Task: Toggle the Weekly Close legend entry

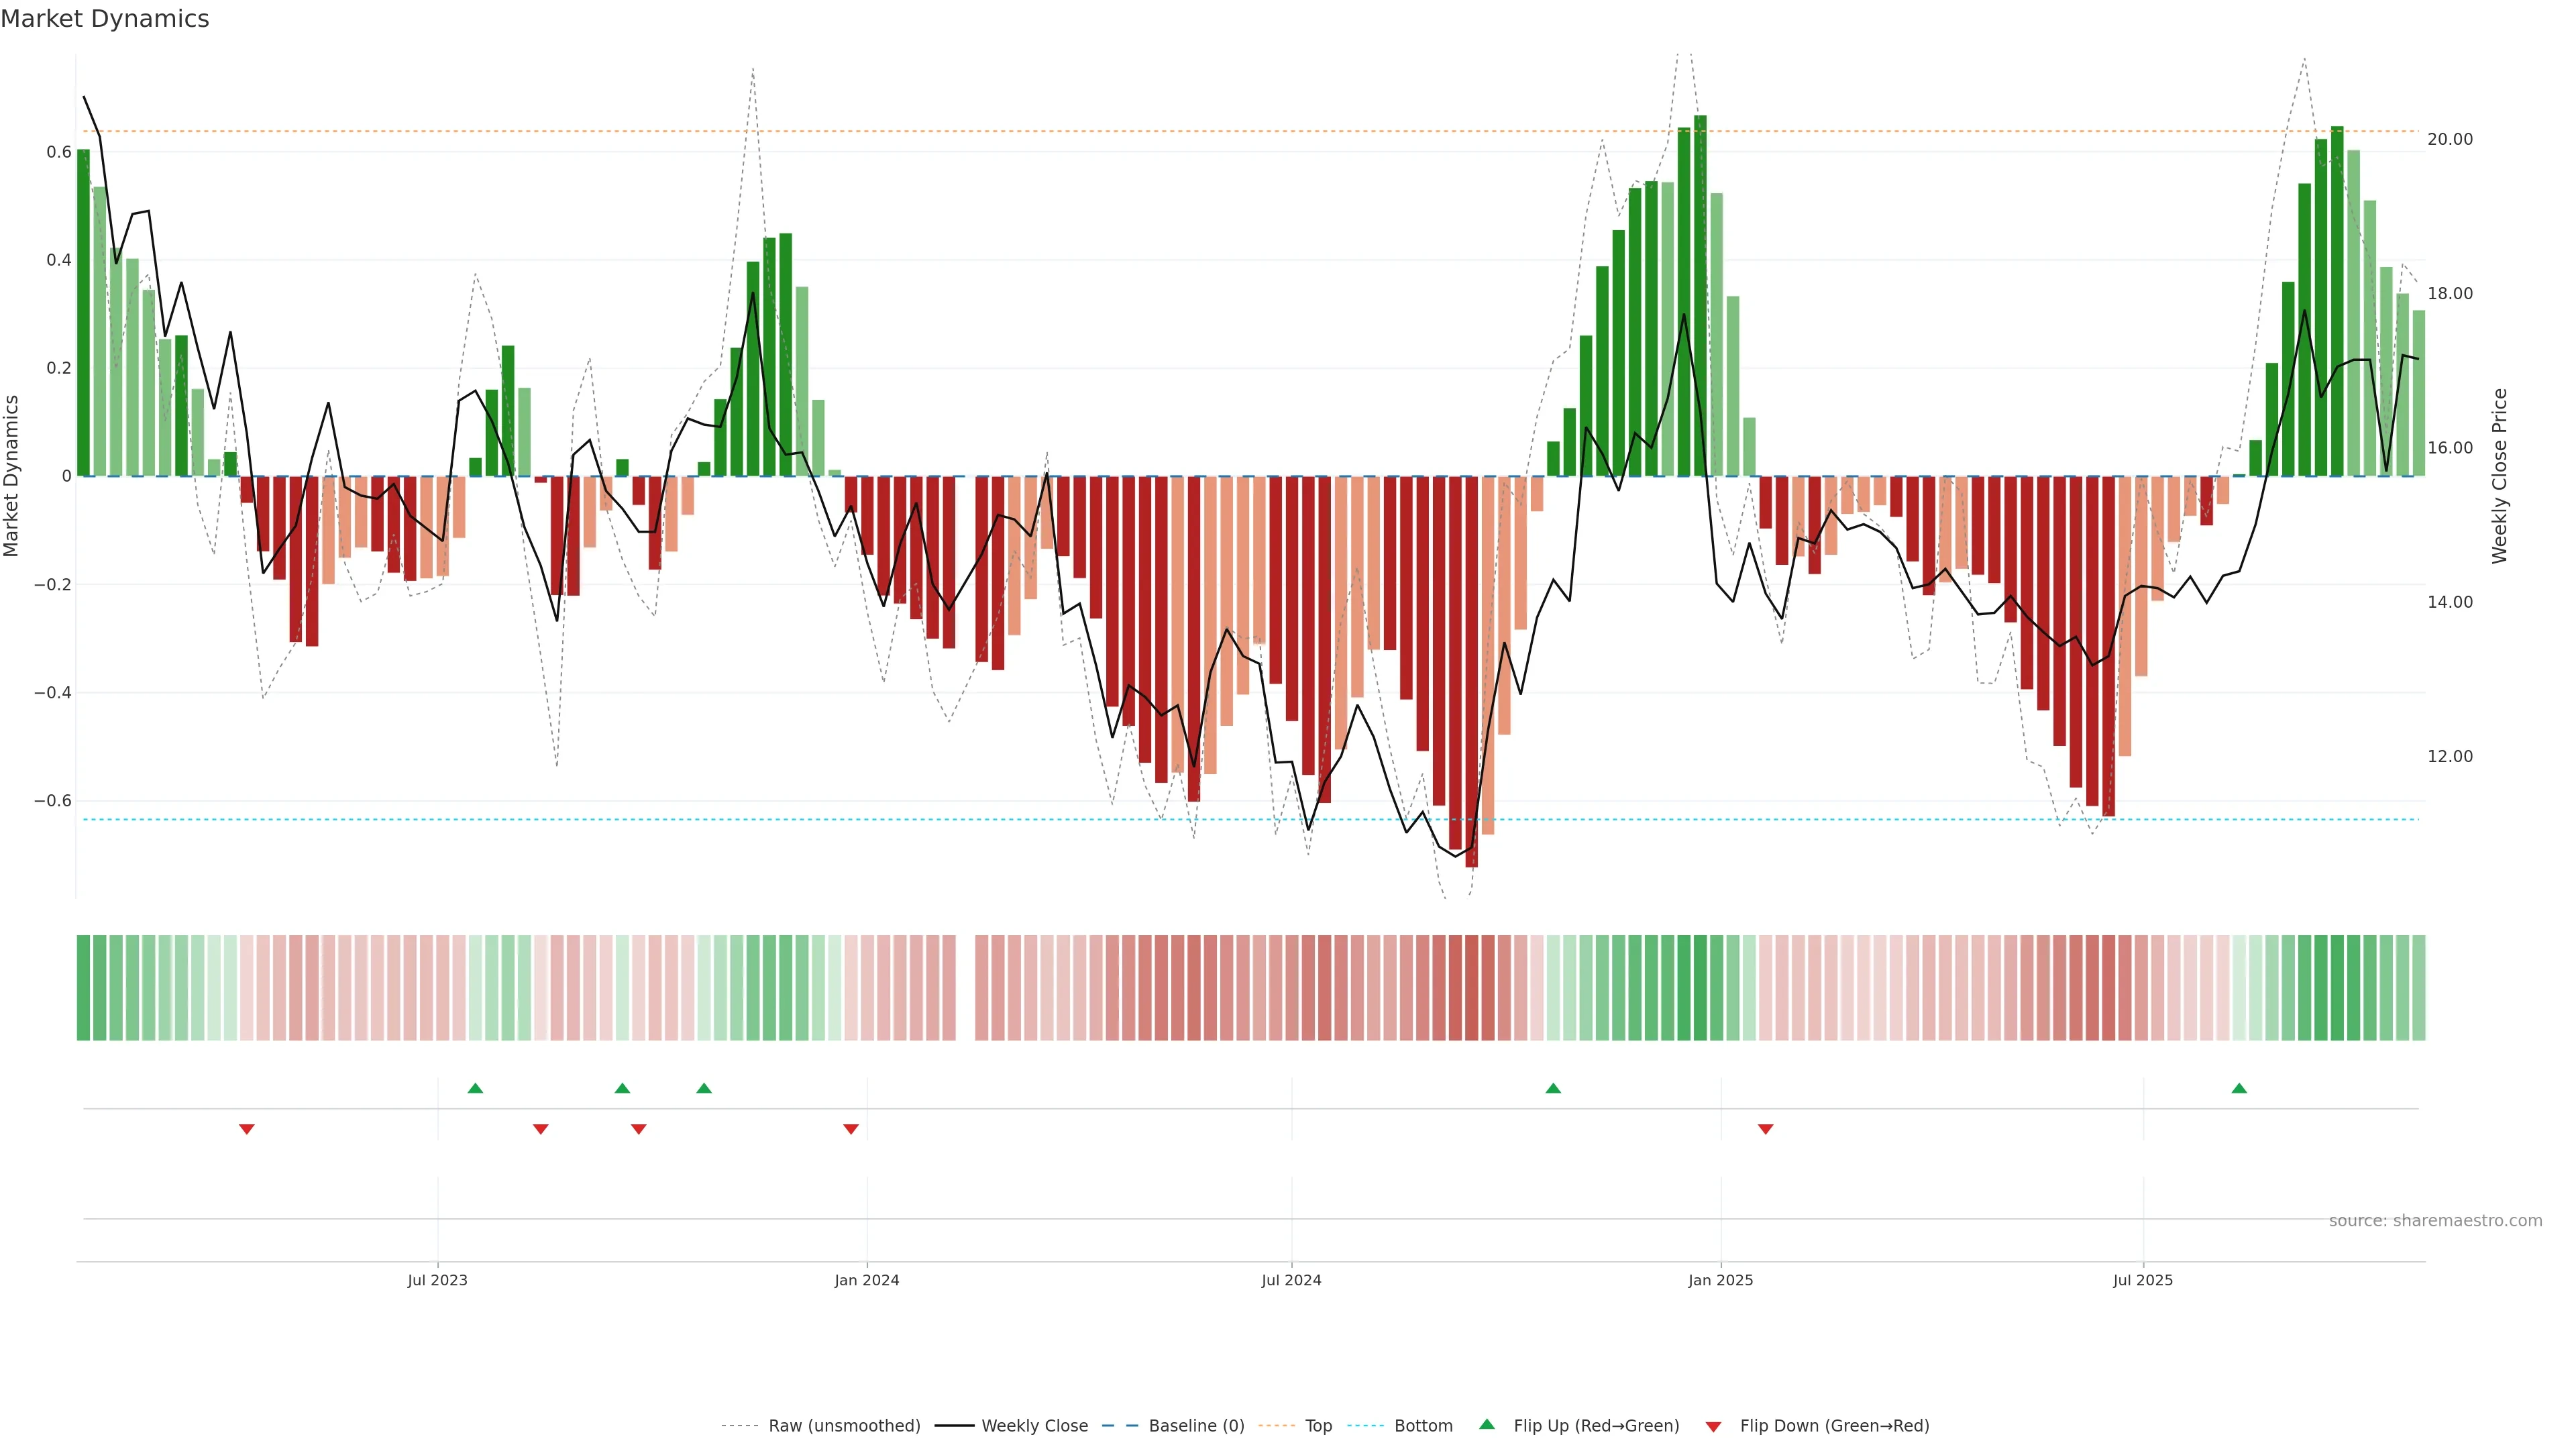Action: click(1034, 1426)
